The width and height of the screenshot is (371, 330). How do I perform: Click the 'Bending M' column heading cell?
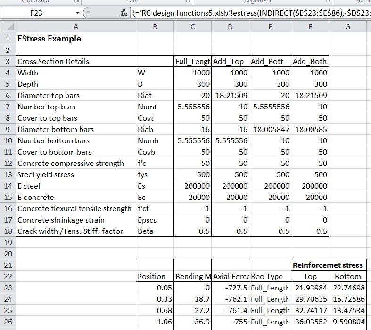point(192,276)
